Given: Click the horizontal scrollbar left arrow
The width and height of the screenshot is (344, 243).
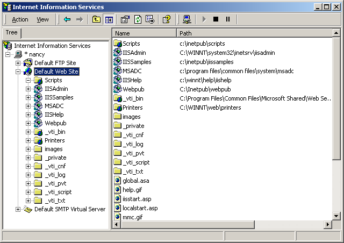Looking at the screenshot, I should tap(116, 224).
